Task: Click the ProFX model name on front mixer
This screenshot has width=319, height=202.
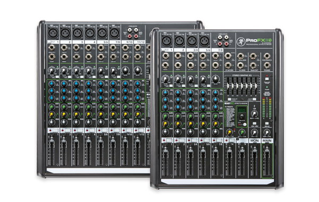Action: 259,40
